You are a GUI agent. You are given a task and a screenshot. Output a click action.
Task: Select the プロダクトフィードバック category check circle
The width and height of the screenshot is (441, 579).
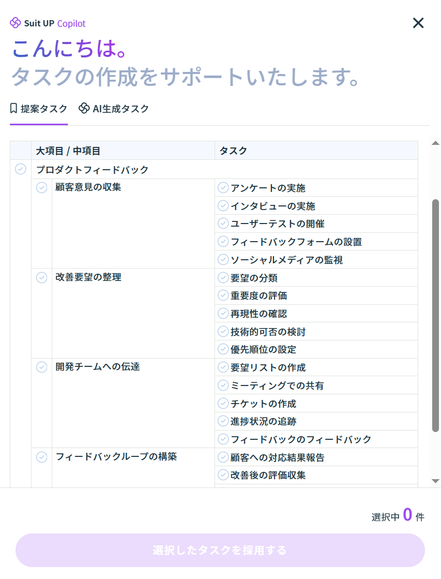click(21, 169)
